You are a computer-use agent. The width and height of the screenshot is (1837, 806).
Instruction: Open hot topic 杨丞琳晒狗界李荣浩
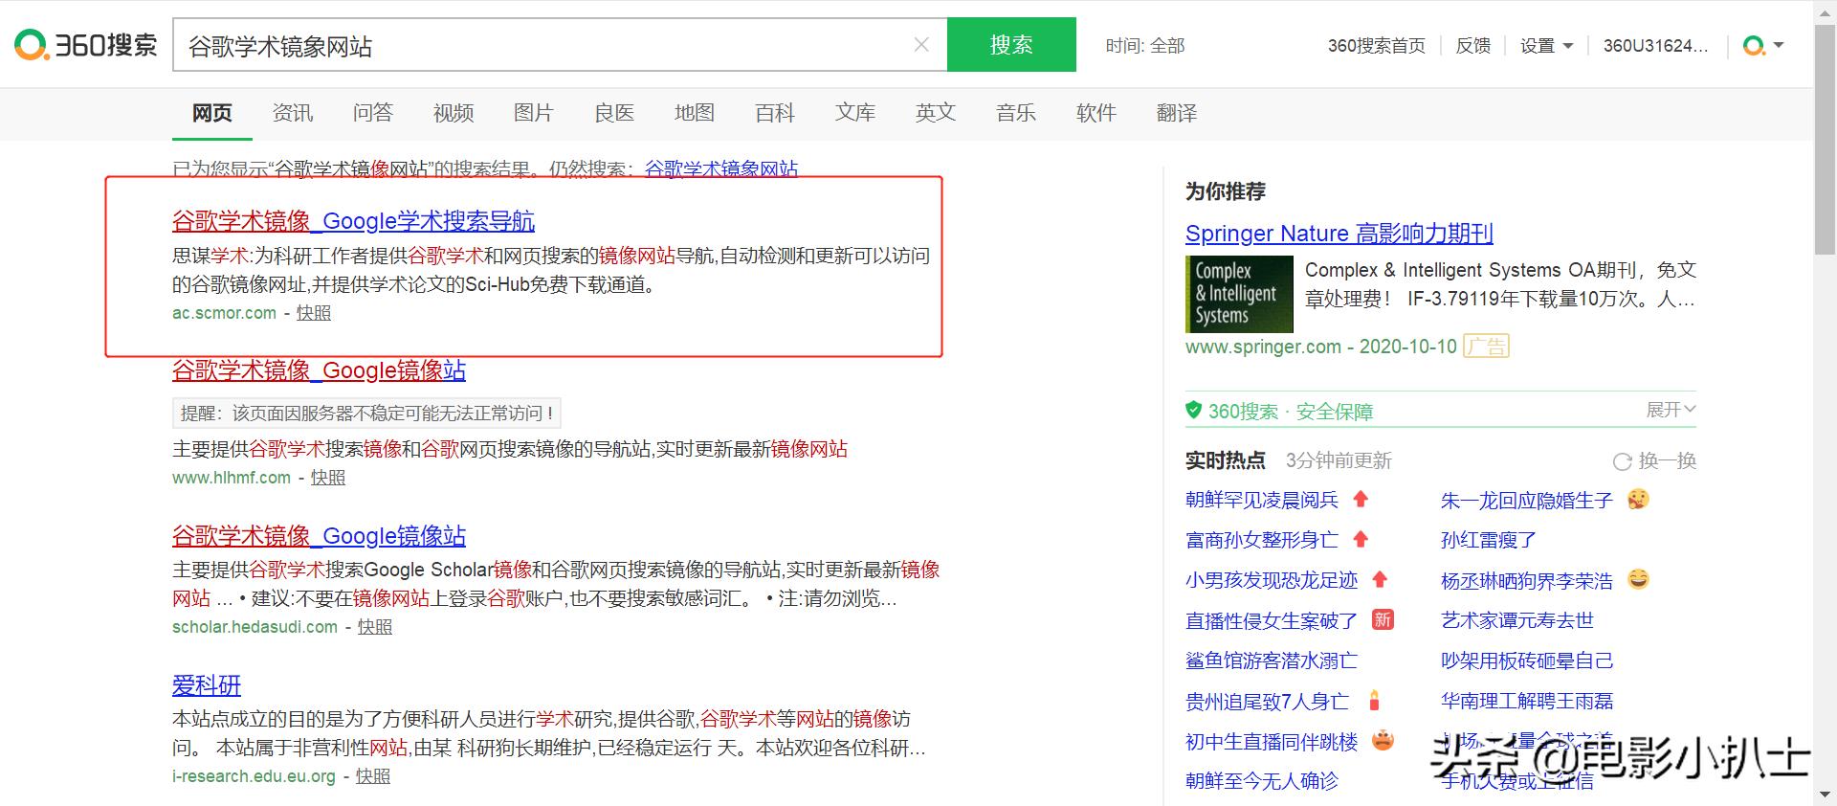pyautogui.click(x=1527, y=580)
